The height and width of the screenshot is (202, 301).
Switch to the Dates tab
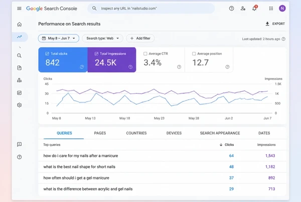264,133
